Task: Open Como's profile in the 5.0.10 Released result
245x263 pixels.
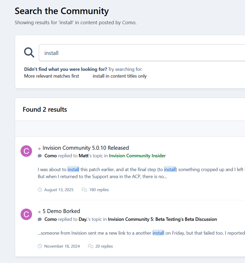Action: [51, 156]
